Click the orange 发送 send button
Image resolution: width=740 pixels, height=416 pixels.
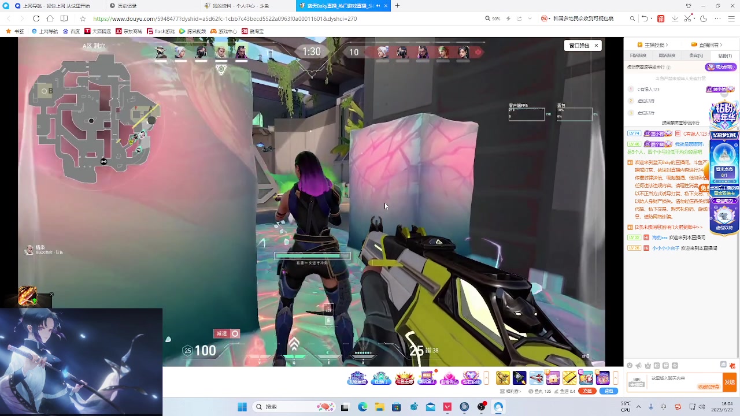(730, 382)
